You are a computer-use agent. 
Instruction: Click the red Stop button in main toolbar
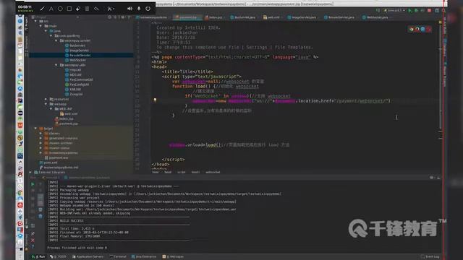pos(429,11)
